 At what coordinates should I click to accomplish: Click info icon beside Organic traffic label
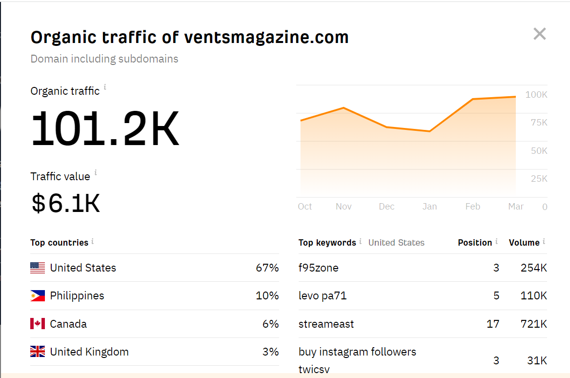coord(105,88)
